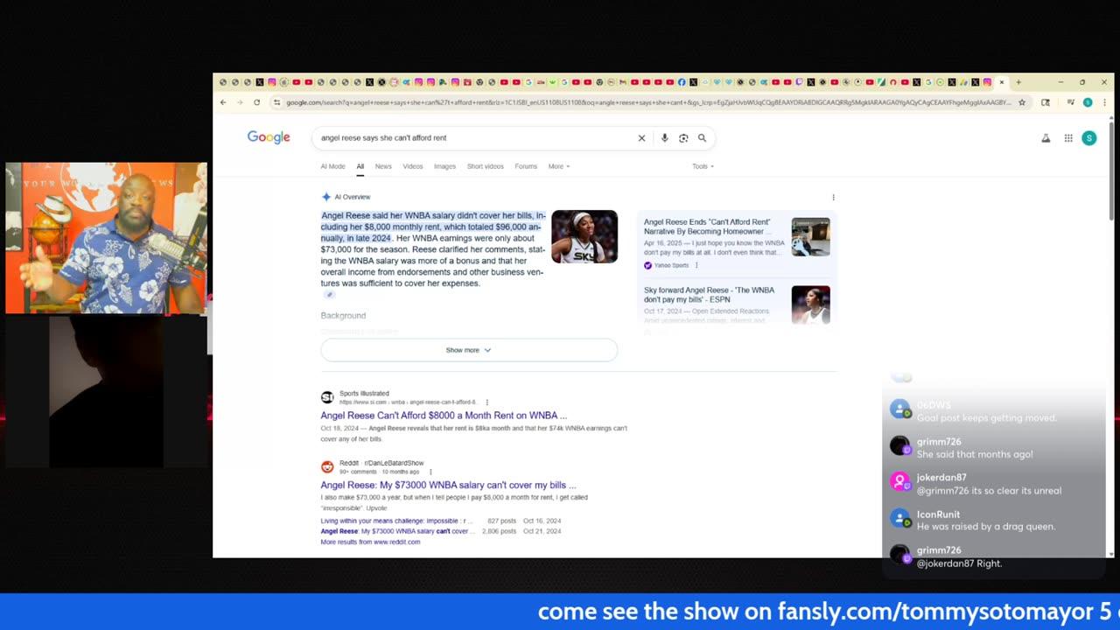The image size is (1120, 630).
Task: Click 'More results from www.reddit.com'
Action: pyautogui.click(x=370, y=542)
